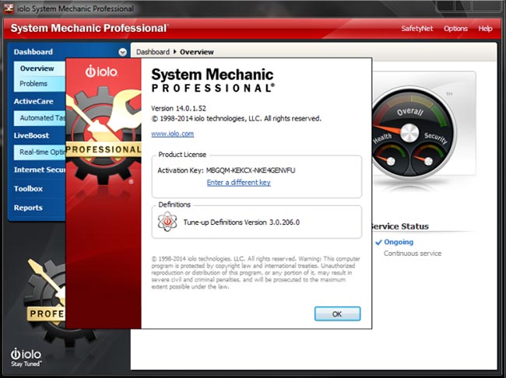The image size is (506, 378).
Task: Click the gear and wrench Professional emblem
Action: click(104, 138)
